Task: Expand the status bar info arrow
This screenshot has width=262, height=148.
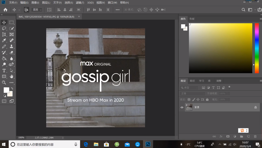Action: point(63,138)
